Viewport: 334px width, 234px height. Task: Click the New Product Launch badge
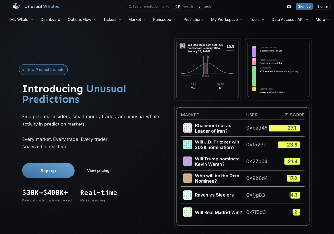(x=43, y=70)
